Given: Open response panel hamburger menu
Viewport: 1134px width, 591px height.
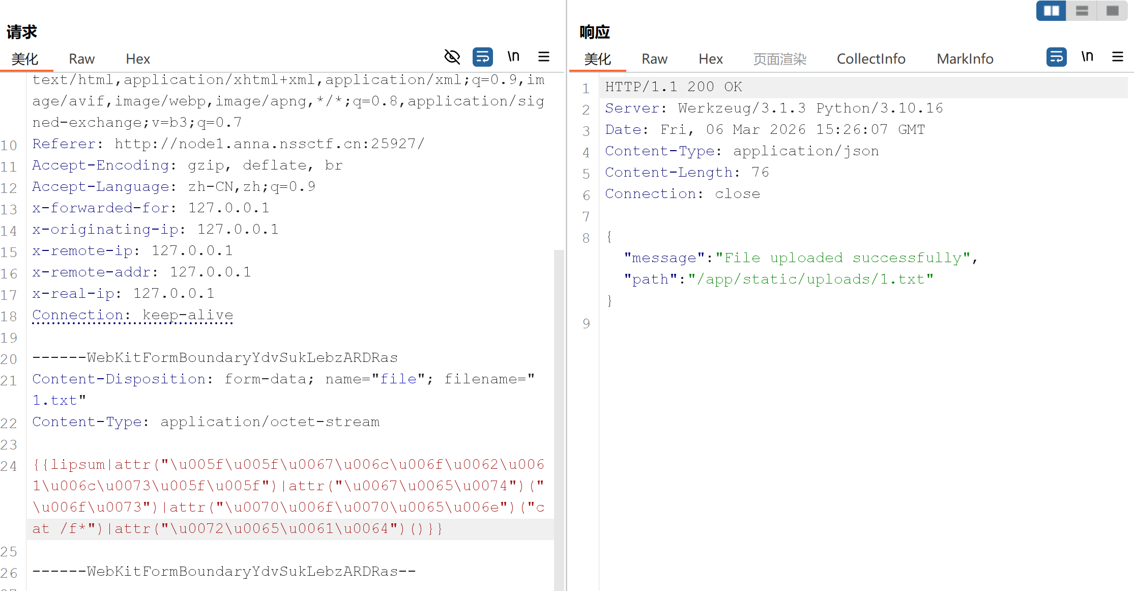Looking at the screenshot, I should coord(1118,57).
